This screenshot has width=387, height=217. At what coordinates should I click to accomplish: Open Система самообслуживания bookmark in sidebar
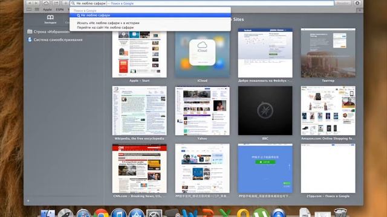(55, 40)
